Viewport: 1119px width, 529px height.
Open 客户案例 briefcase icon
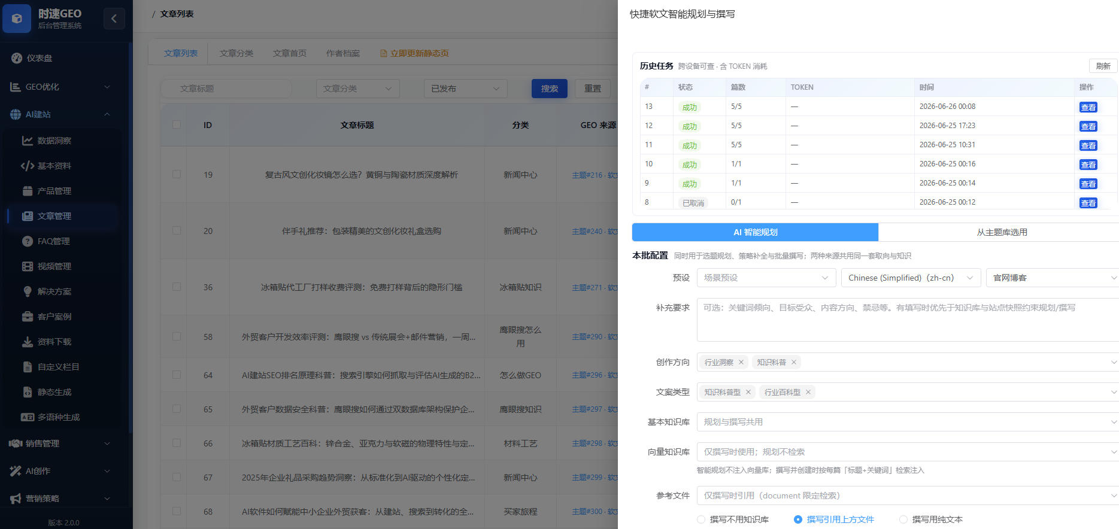[28, 317]
